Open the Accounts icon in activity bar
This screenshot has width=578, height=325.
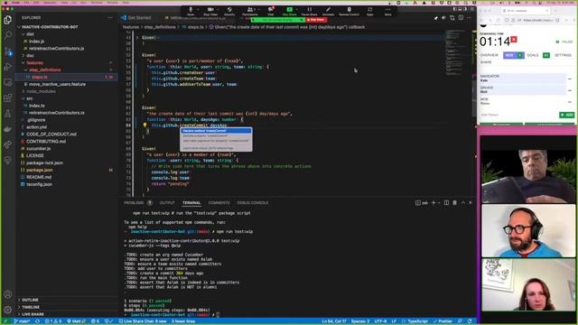[8, 294]
